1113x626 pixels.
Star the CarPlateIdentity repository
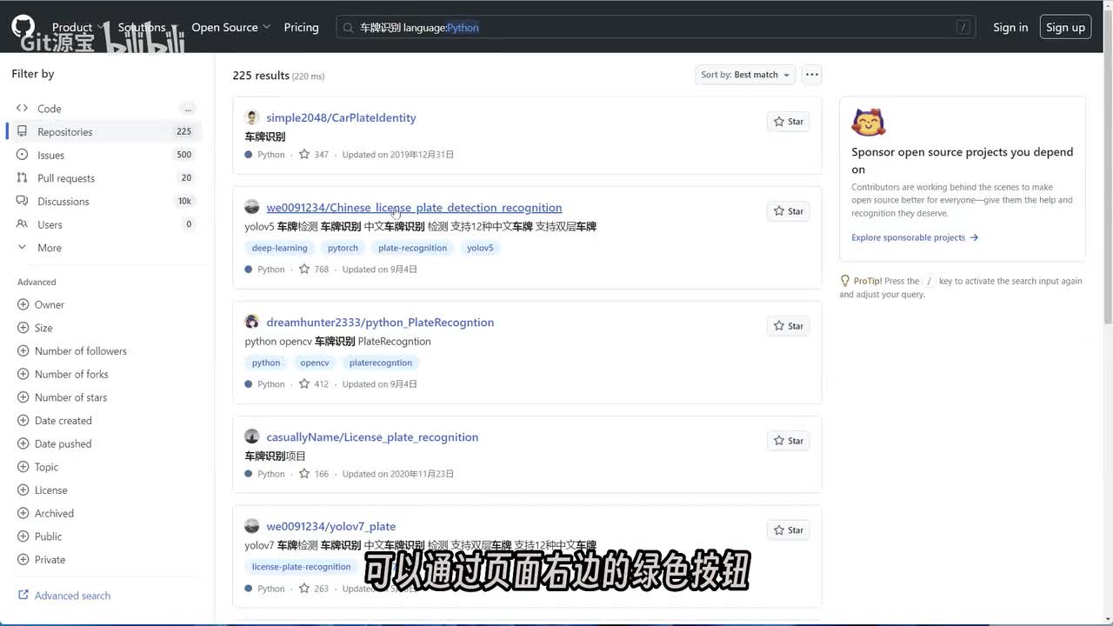pyautogui.click(x=789, y=122)
